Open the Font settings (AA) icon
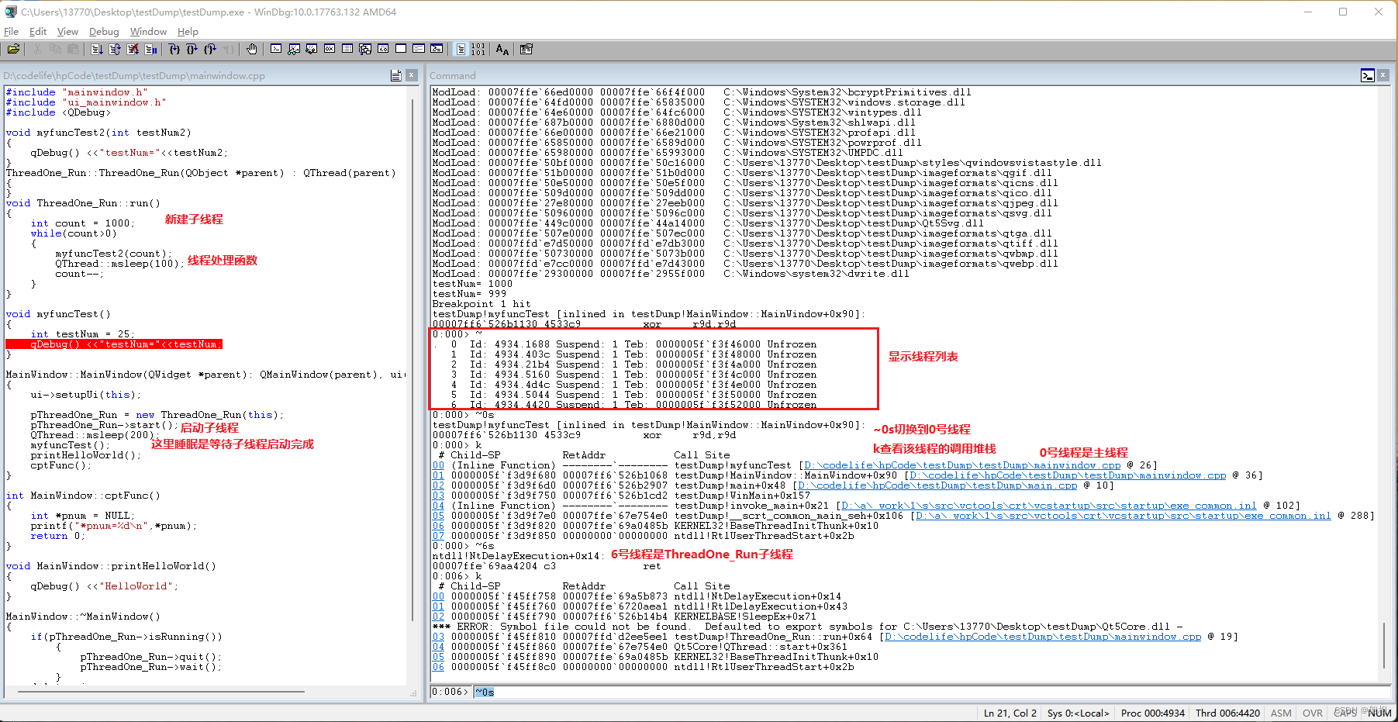The image size is (1398, 722). [x=502, y=49]
